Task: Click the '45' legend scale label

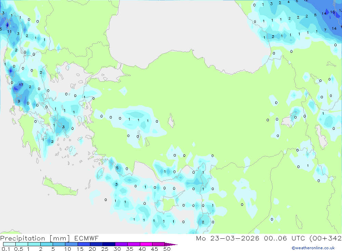Action: (x=155, y=249)
